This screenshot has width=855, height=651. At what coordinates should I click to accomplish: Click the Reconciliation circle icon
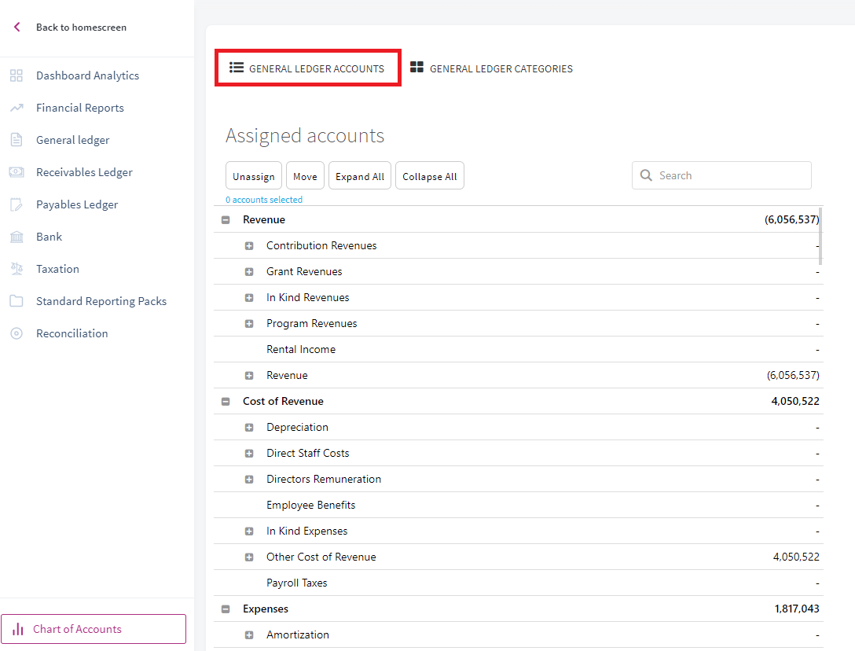tap(17, 333)
